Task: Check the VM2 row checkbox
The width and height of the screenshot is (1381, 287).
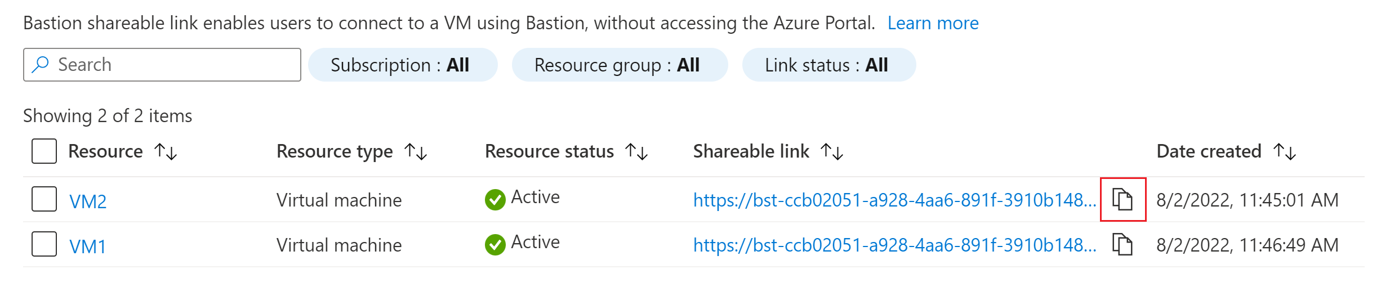Action: 44,199
